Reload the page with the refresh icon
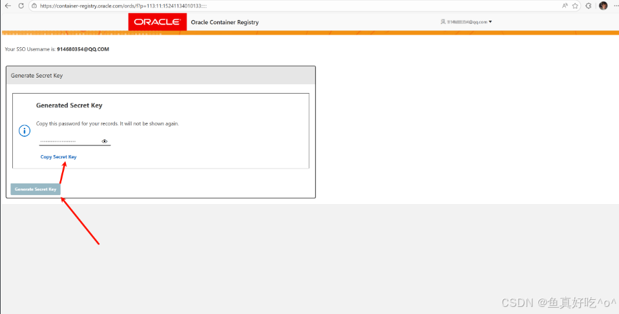Image resolution: width=619 pixels, height=314 pixels. click(x=21, y=6)
